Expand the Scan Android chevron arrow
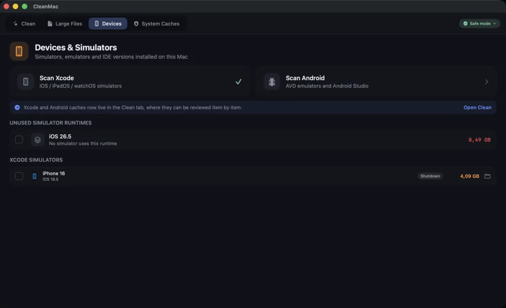The width and height of the screenshot is (506, 308). pos(486,82)
